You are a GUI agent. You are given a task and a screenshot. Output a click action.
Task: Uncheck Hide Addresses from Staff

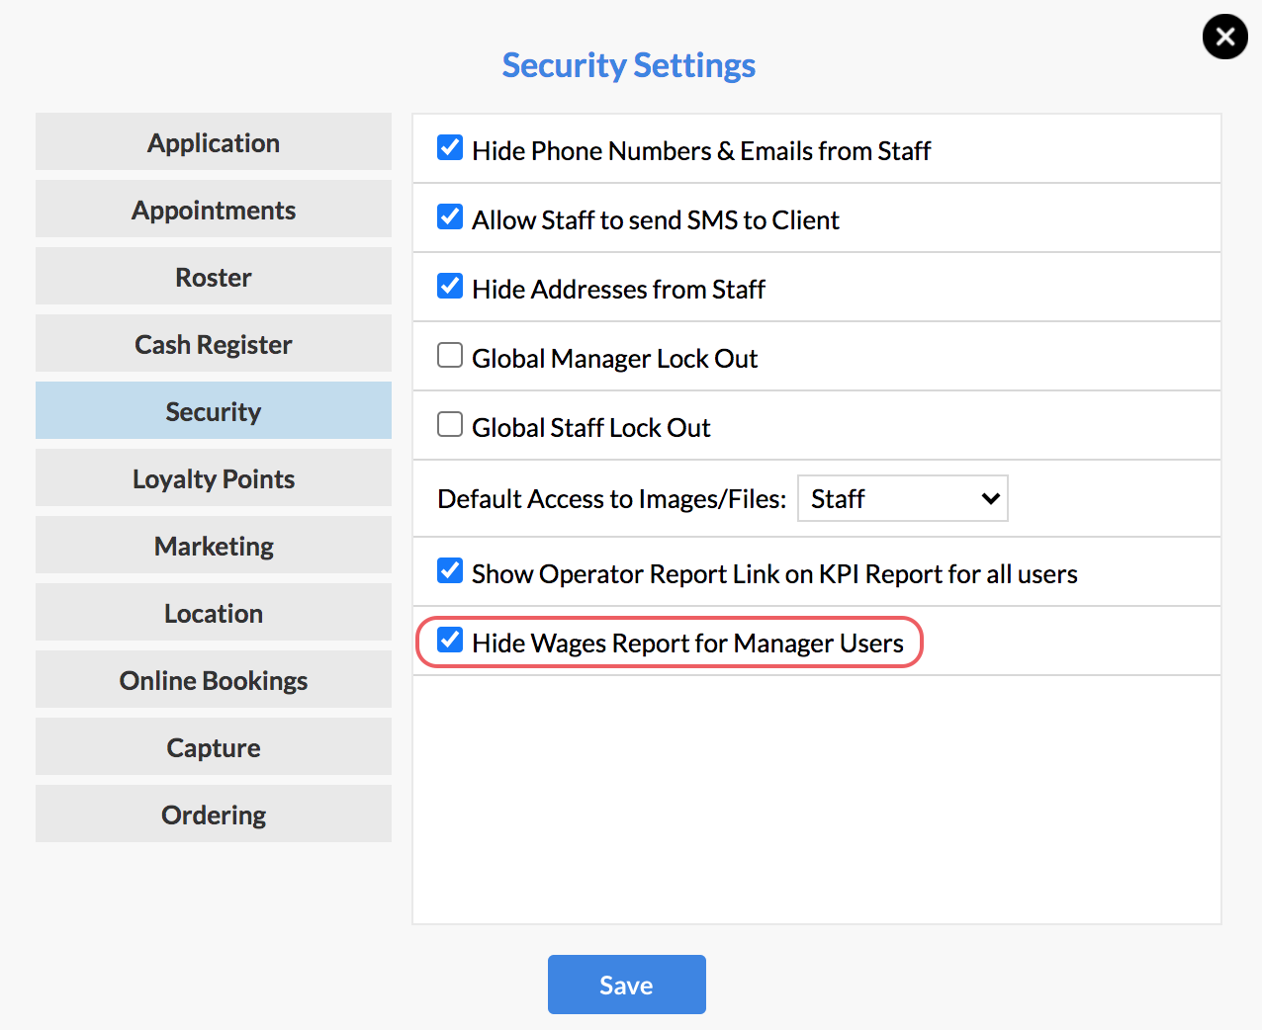450,286
